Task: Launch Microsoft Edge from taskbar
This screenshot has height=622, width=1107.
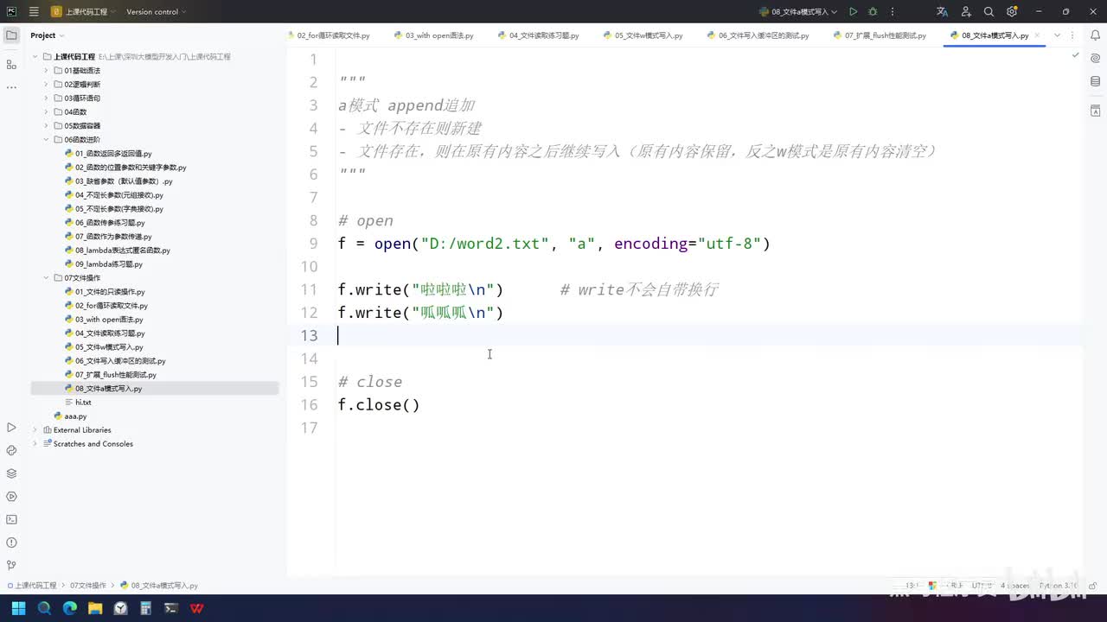Action: 70,608
